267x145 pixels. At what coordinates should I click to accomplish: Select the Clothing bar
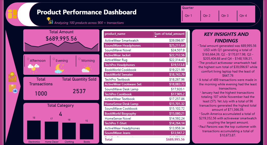click(x=69, y=131)
